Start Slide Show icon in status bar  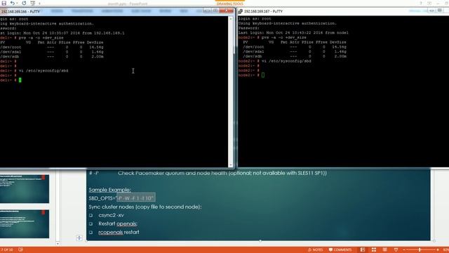[396, 250]
